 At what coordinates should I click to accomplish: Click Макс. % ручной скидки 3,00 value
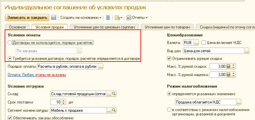[x=218, y=66]
